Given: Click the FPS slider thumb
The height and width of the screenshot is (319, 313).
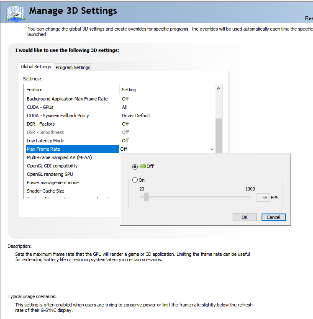Looking at the screenshot, I should click(146, 197).
